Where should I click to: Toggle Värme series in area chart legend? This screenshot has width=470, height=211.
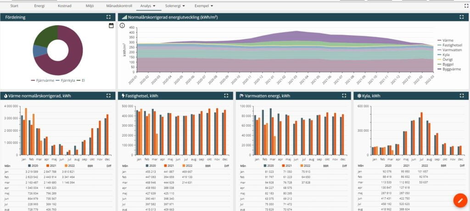[x=448, y=41]
